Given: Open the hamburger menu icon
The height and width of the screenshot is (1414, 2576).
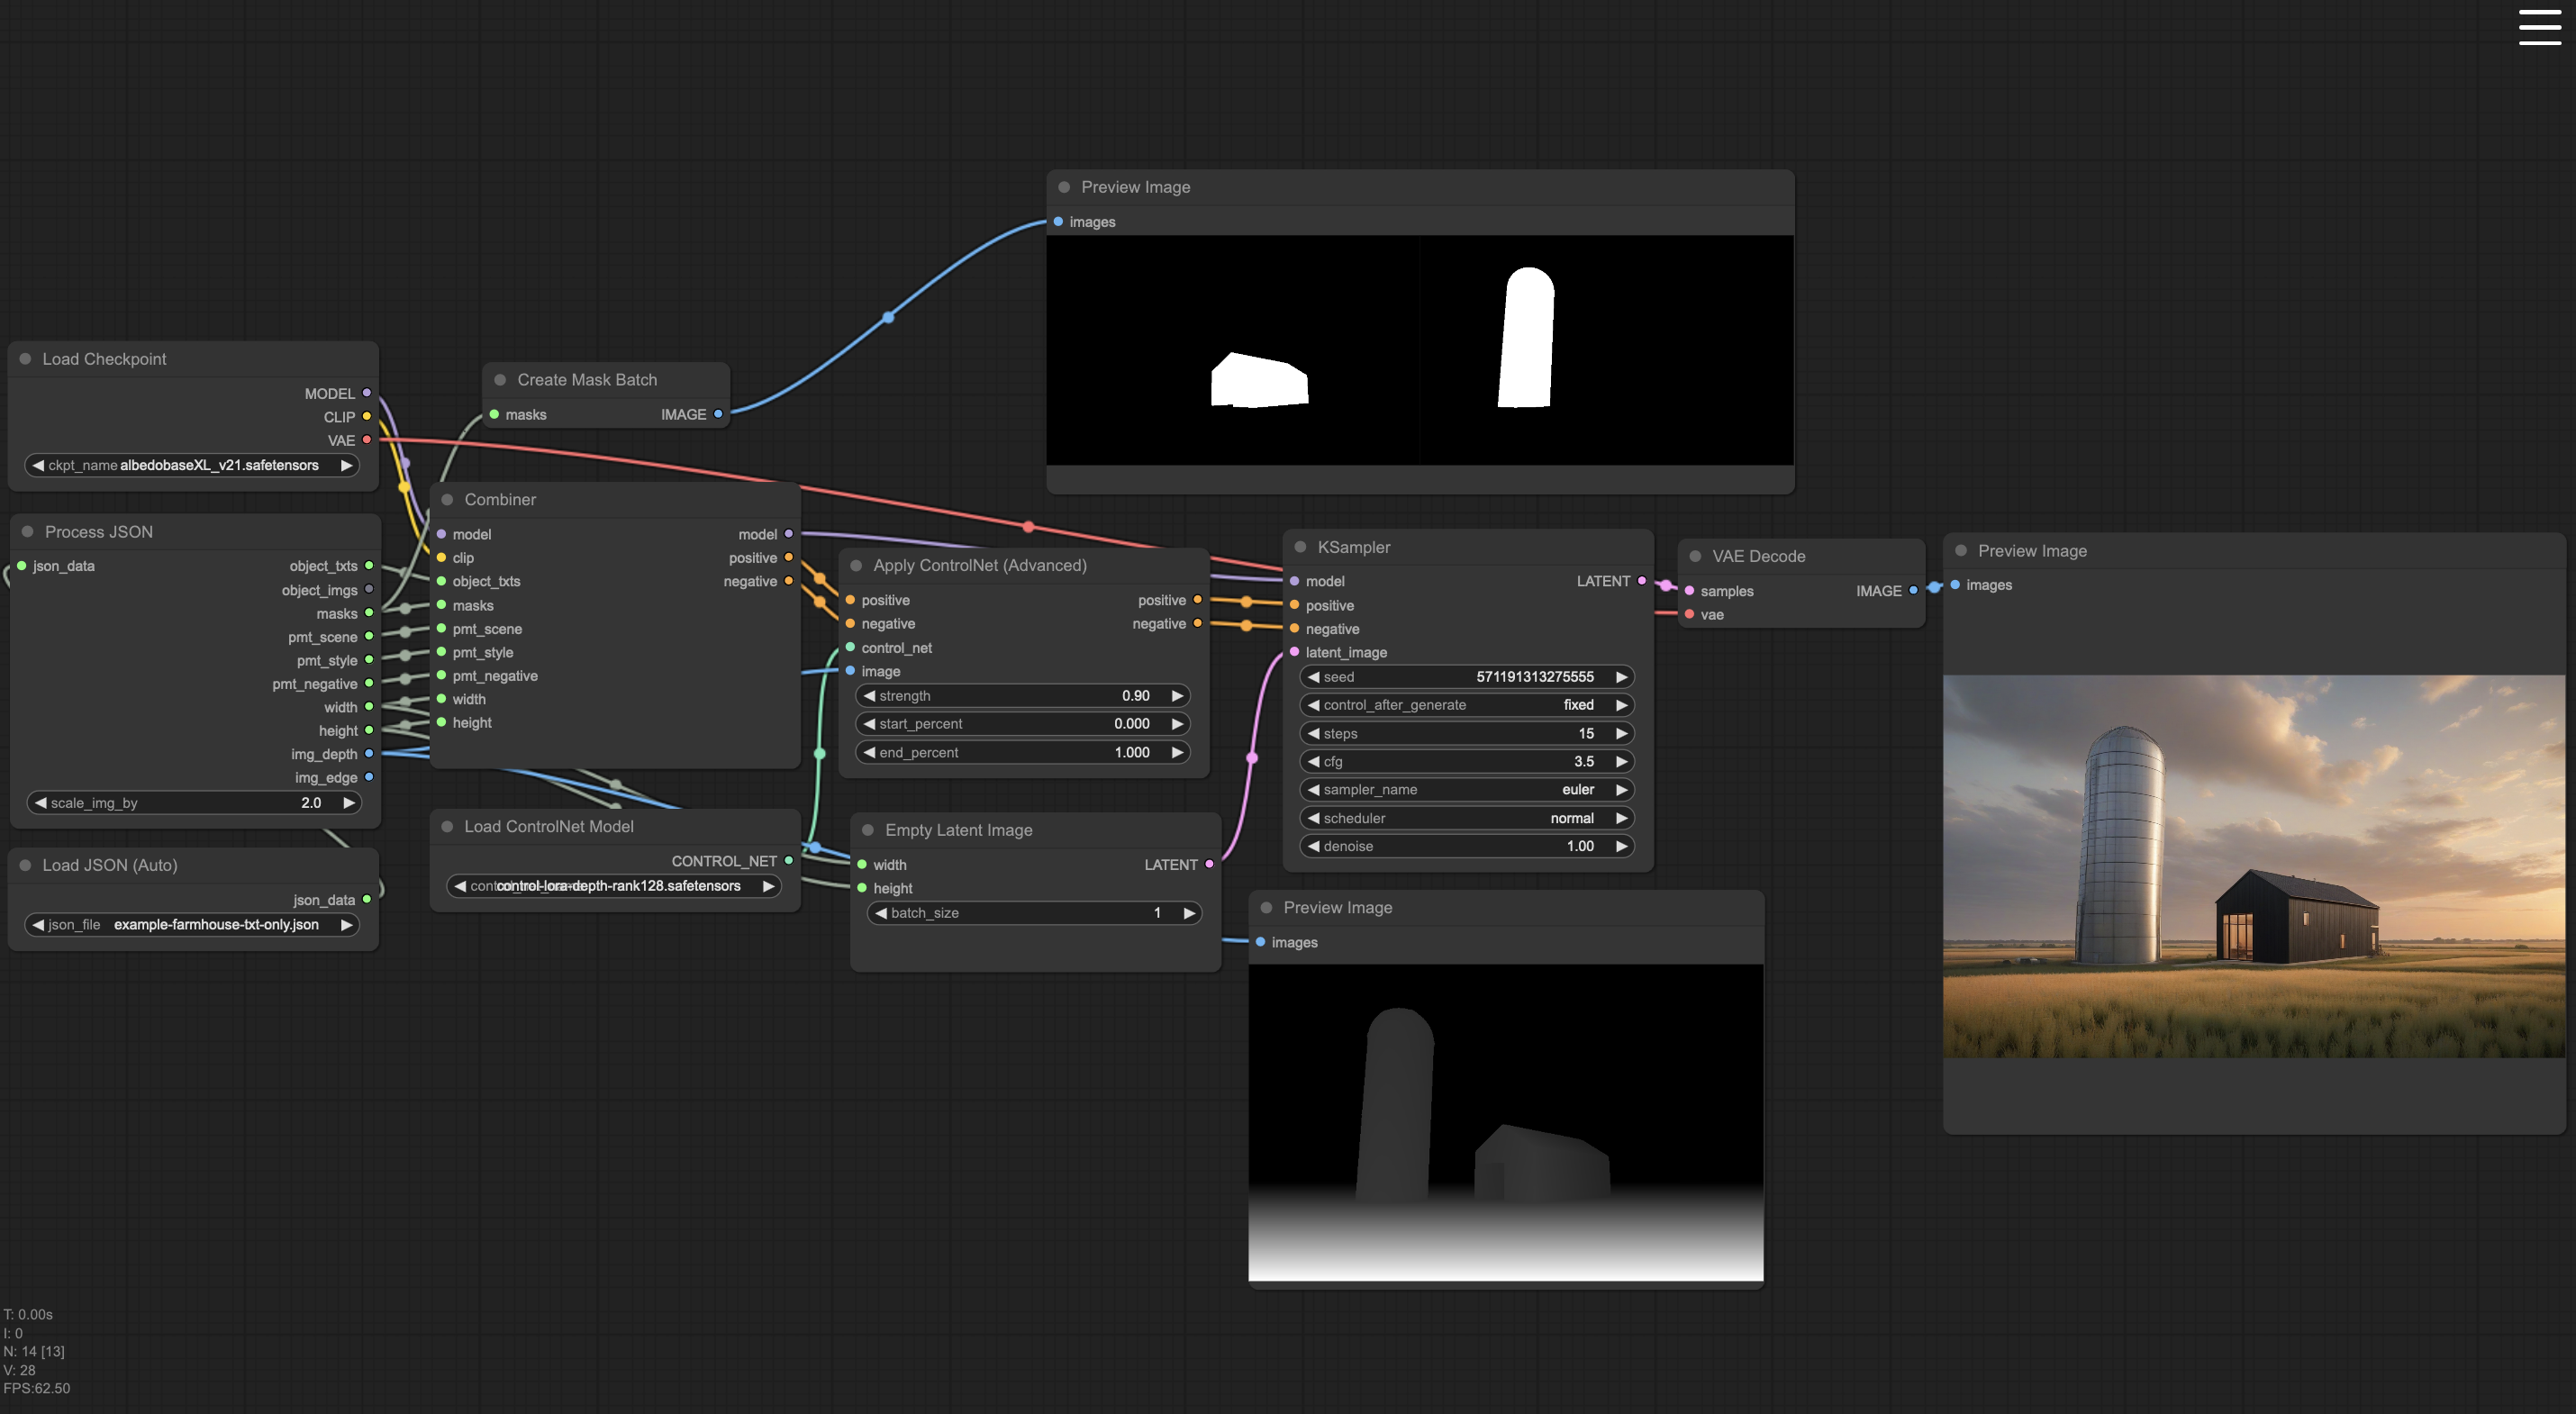Looking at the screenshot, I should (x=2539, y=27).
